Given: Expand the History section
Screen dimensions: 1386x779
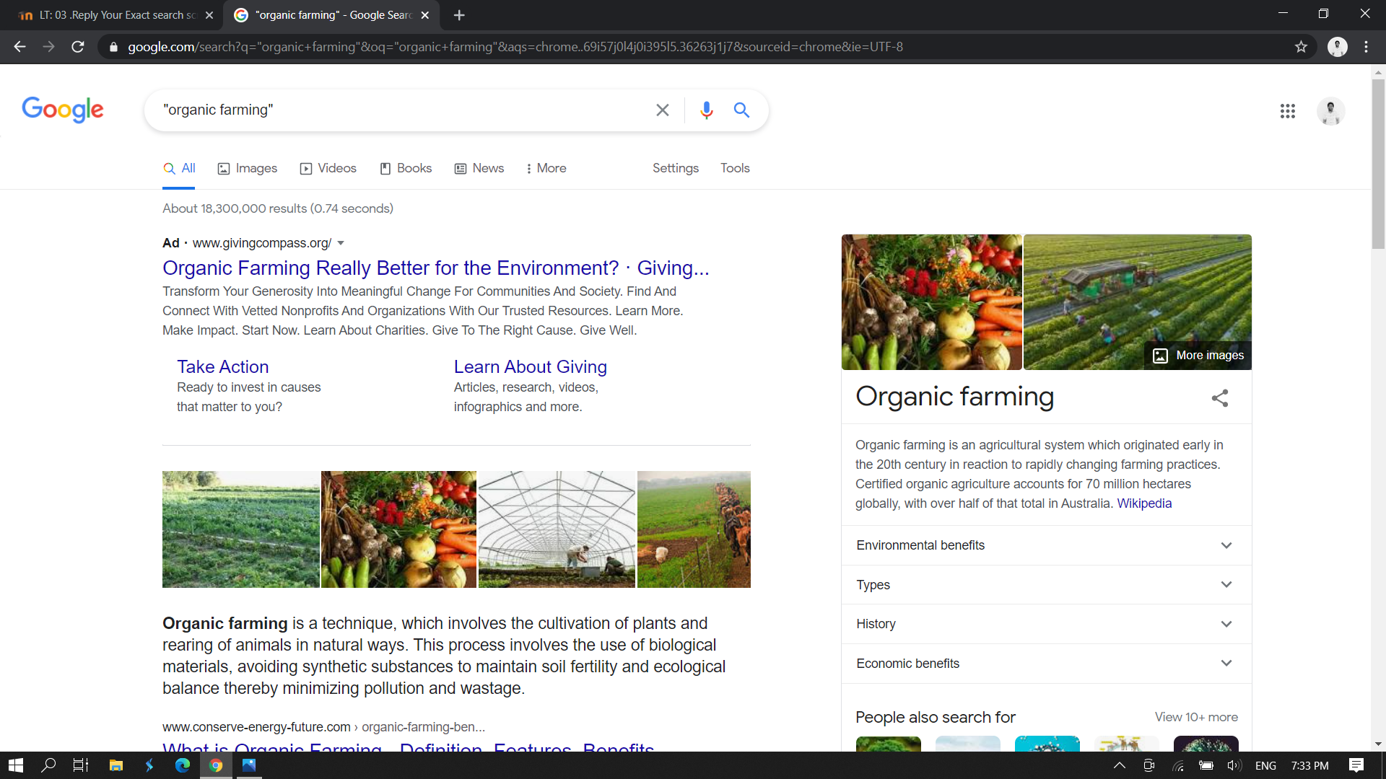Looking at the screenshot, I should coord(1046,624).
